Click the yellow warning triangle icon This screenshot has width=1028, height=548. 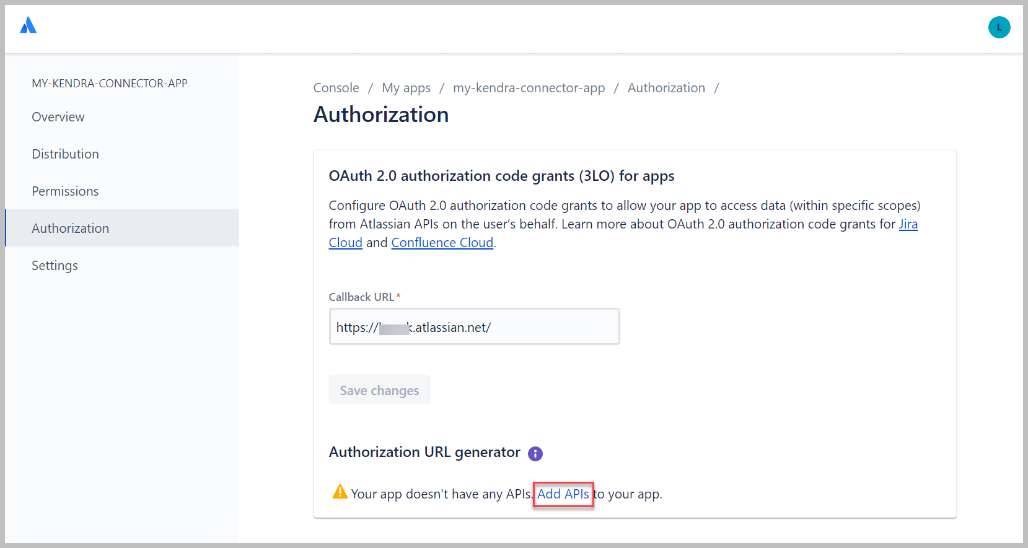[x=340, y=492]
